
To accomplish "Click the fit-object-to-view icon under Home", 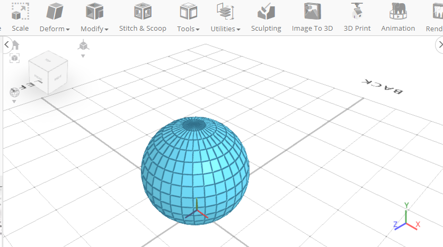I will 14,58.
